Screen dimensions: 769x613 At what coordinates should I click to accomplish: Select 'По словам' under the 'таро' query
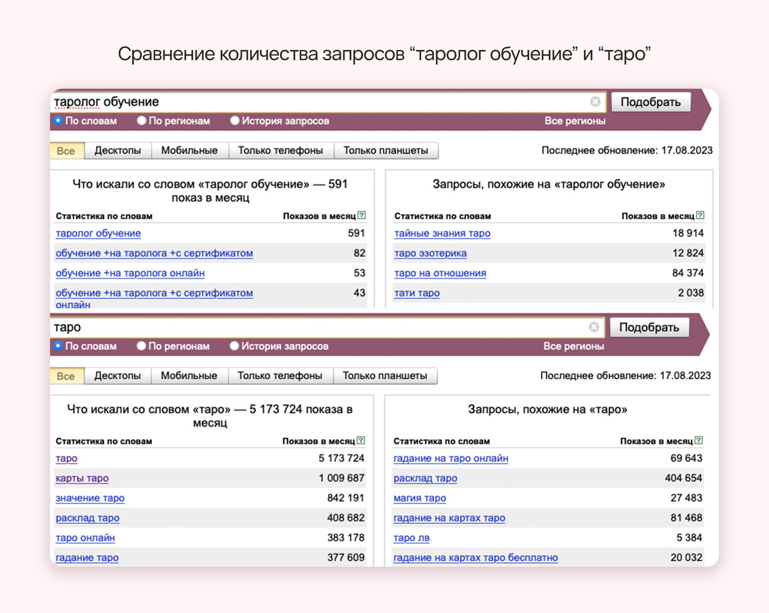[58, 346]
